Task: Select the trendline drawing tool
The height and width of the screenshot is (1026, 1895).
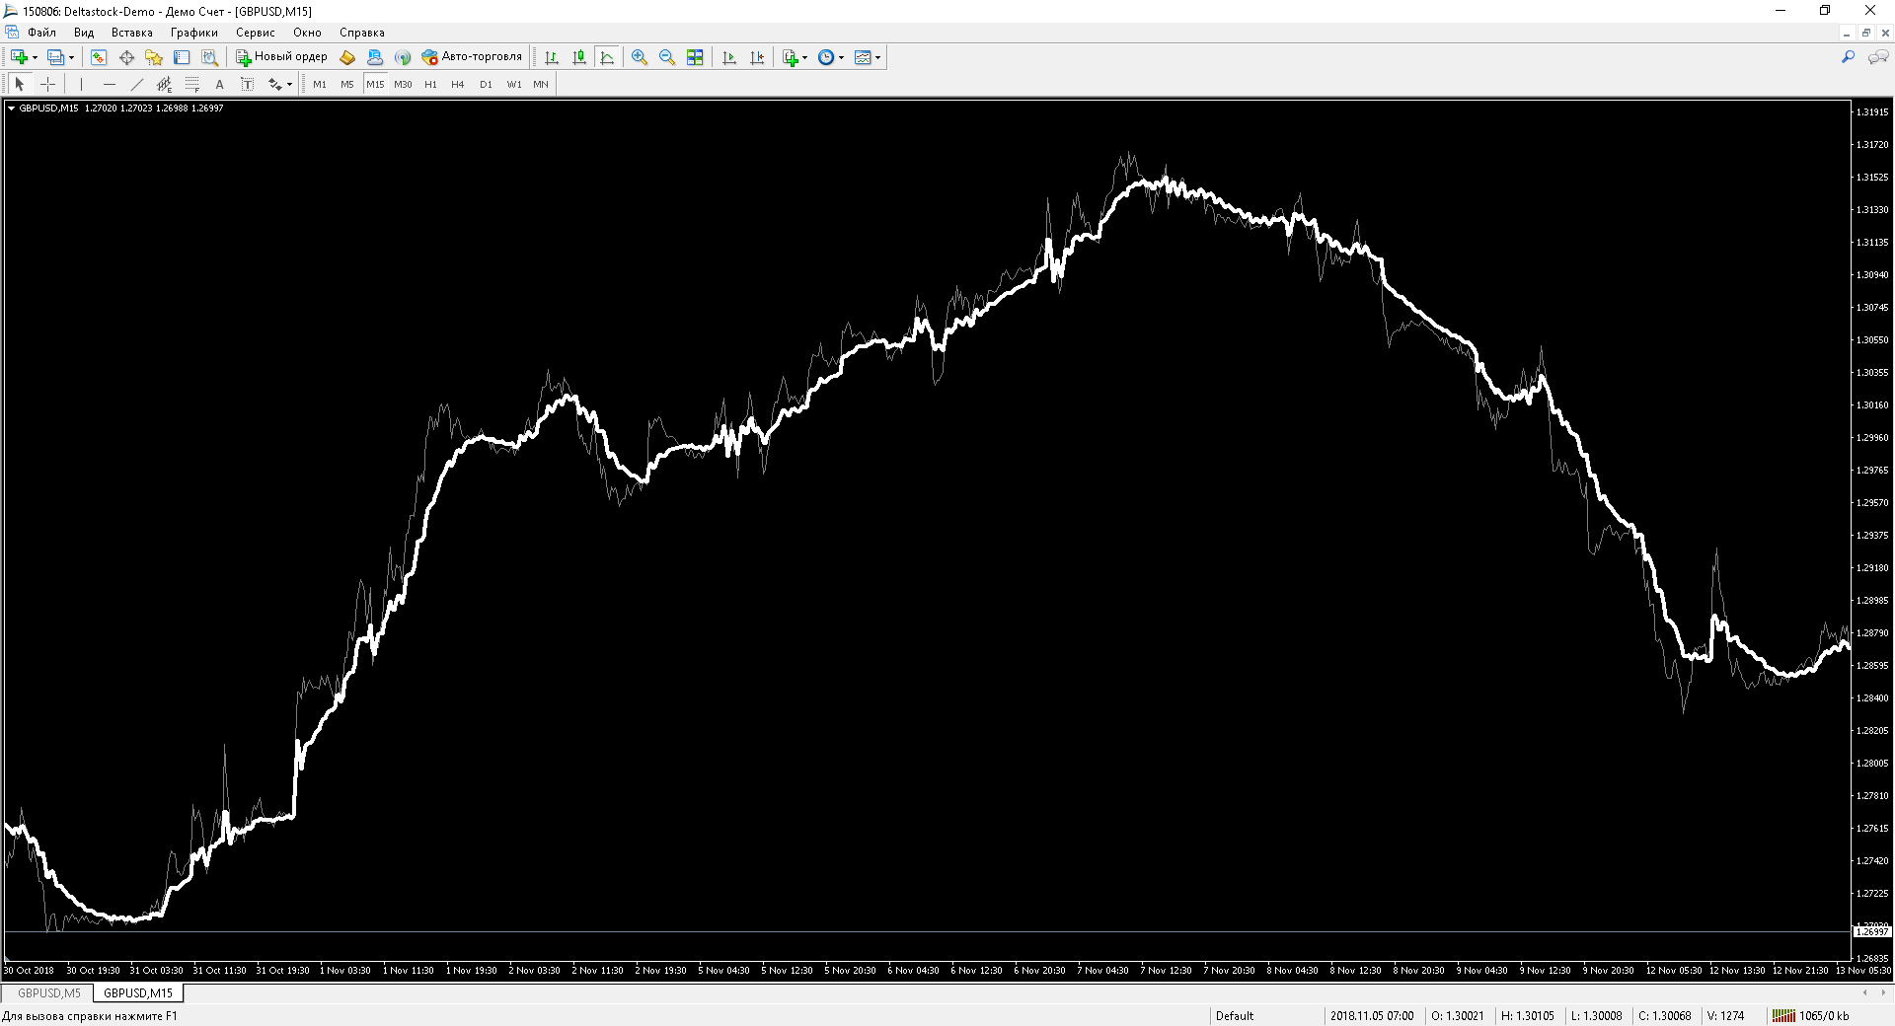Action: (136, 84)
